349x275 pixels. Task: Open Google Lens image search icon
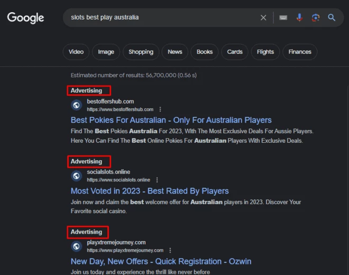(316, 17)
